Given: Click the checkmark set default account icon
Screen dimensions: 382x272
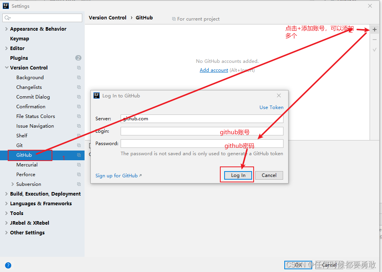Looking at the screenshot, I should (x=375, y=50).
